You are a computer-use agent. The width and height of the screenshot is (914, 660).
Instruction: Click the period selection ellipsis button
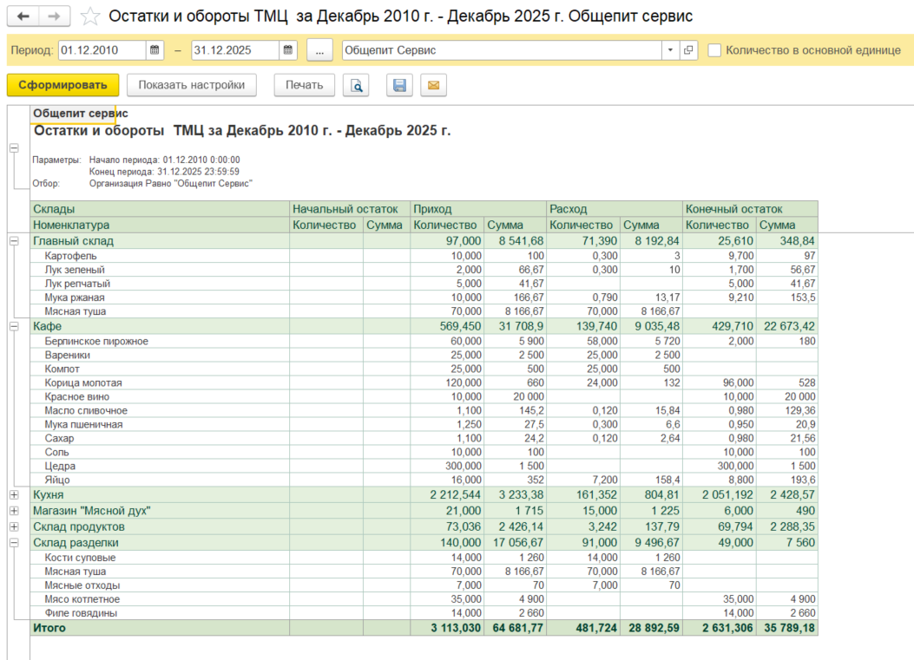(319, 50)
